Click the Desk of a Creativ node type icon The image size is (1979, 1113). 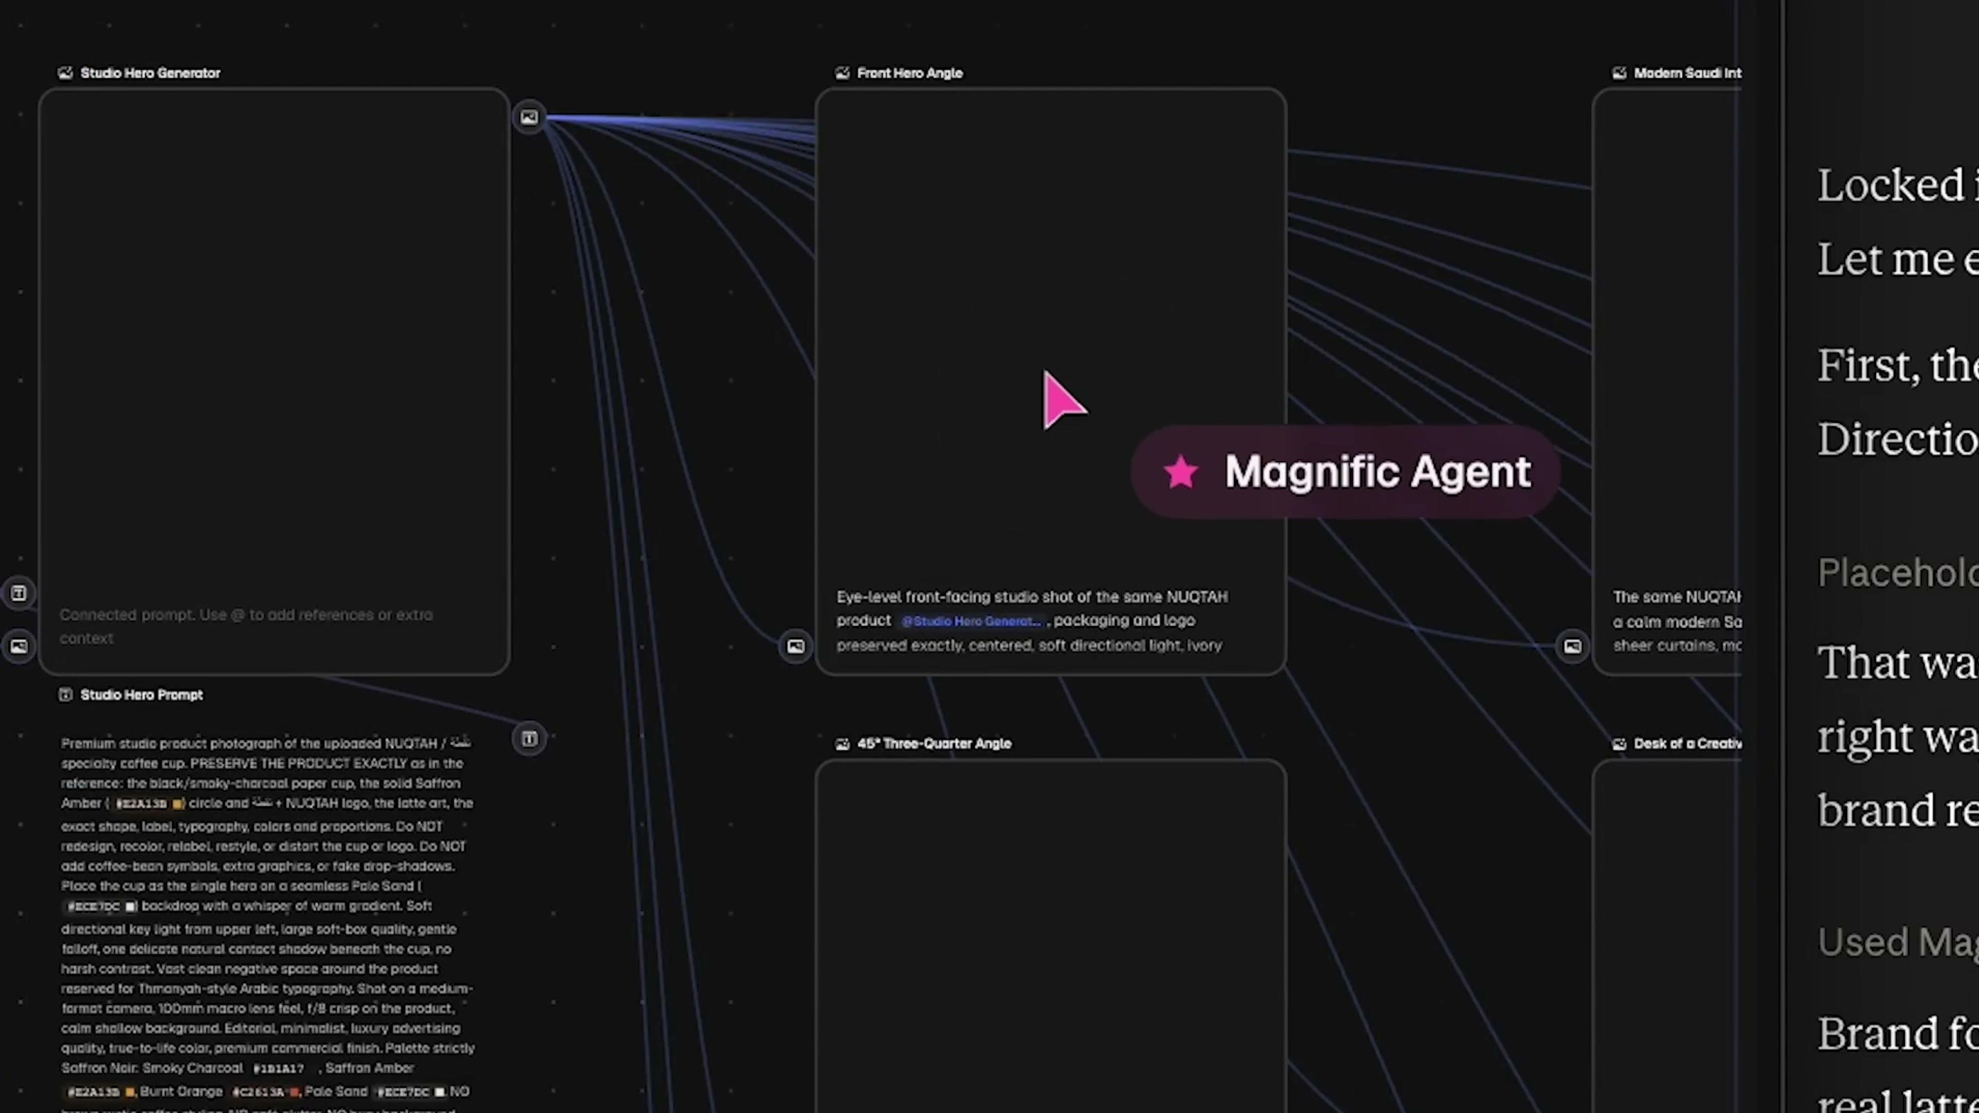1619,744
